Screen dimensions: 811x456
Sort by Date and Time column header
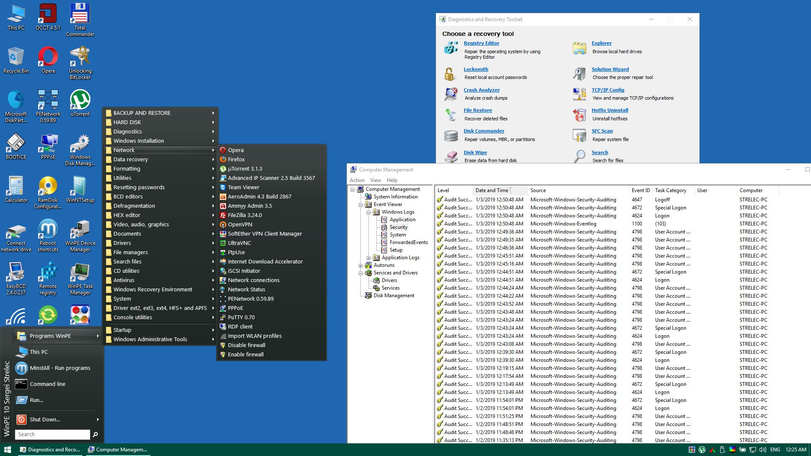(x=492, y=190)
